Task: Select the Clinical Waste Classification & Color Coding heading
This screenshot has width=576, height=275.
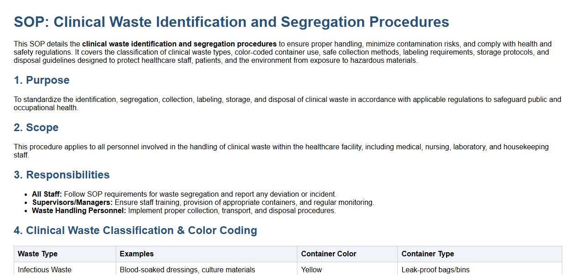Action: pyautogui.click(x=135, y=230)
